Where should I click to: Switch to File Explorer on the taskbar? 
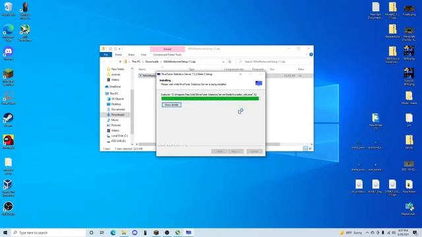tap(124, 232)
